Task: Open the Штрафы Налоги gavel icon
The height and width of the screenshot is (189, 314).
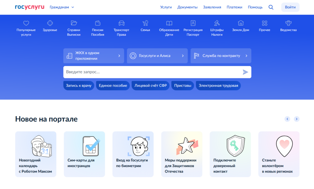Action: [217, 23]
